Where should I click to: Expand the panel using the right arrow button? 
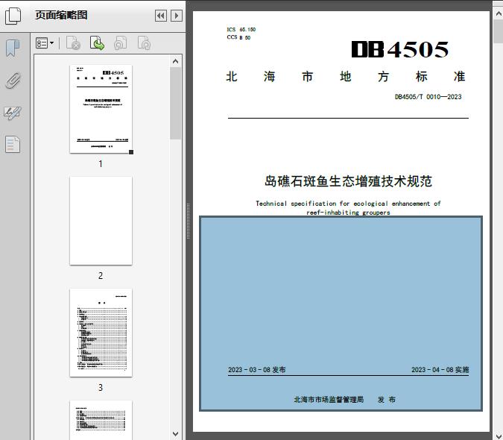tap(176, 16)
